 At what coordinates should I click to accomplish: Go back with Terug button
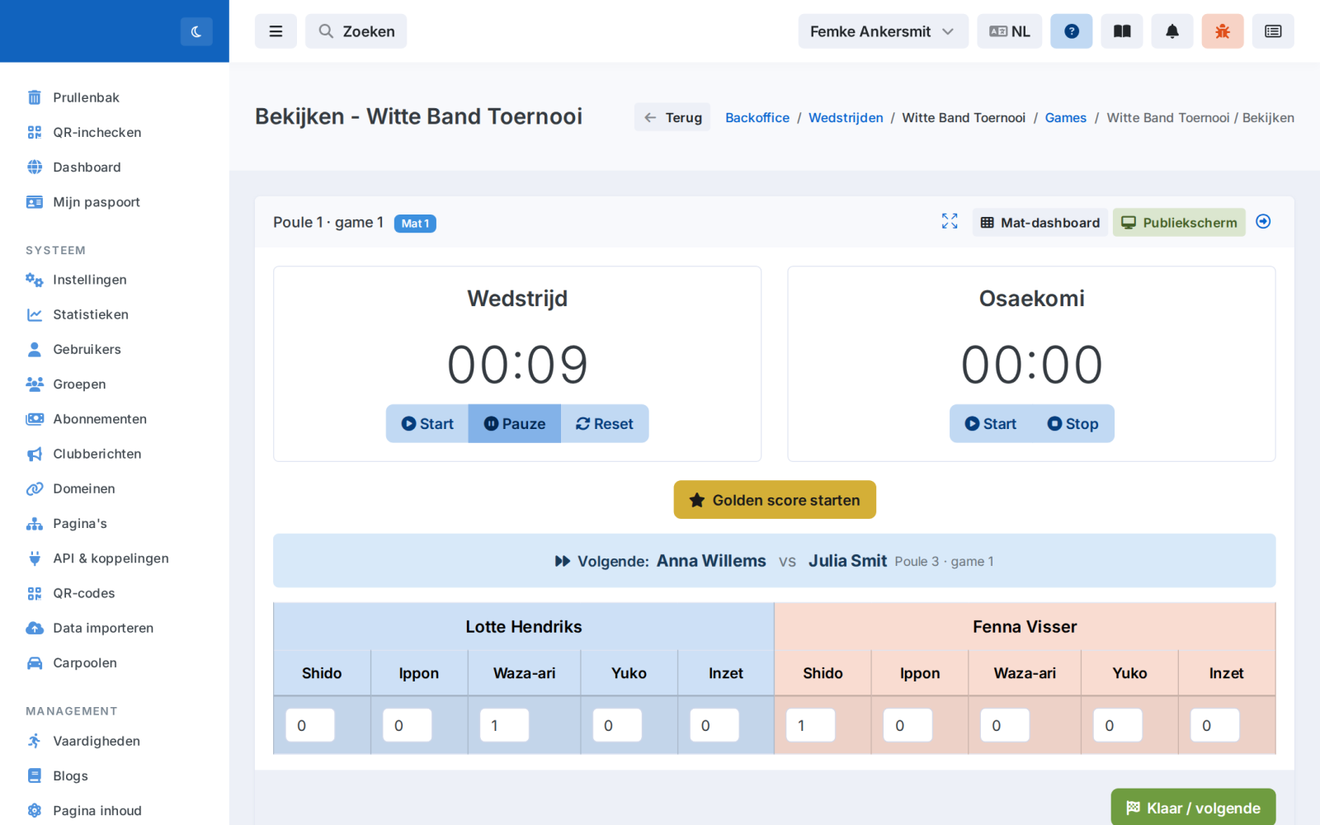(x=672, y=117)
